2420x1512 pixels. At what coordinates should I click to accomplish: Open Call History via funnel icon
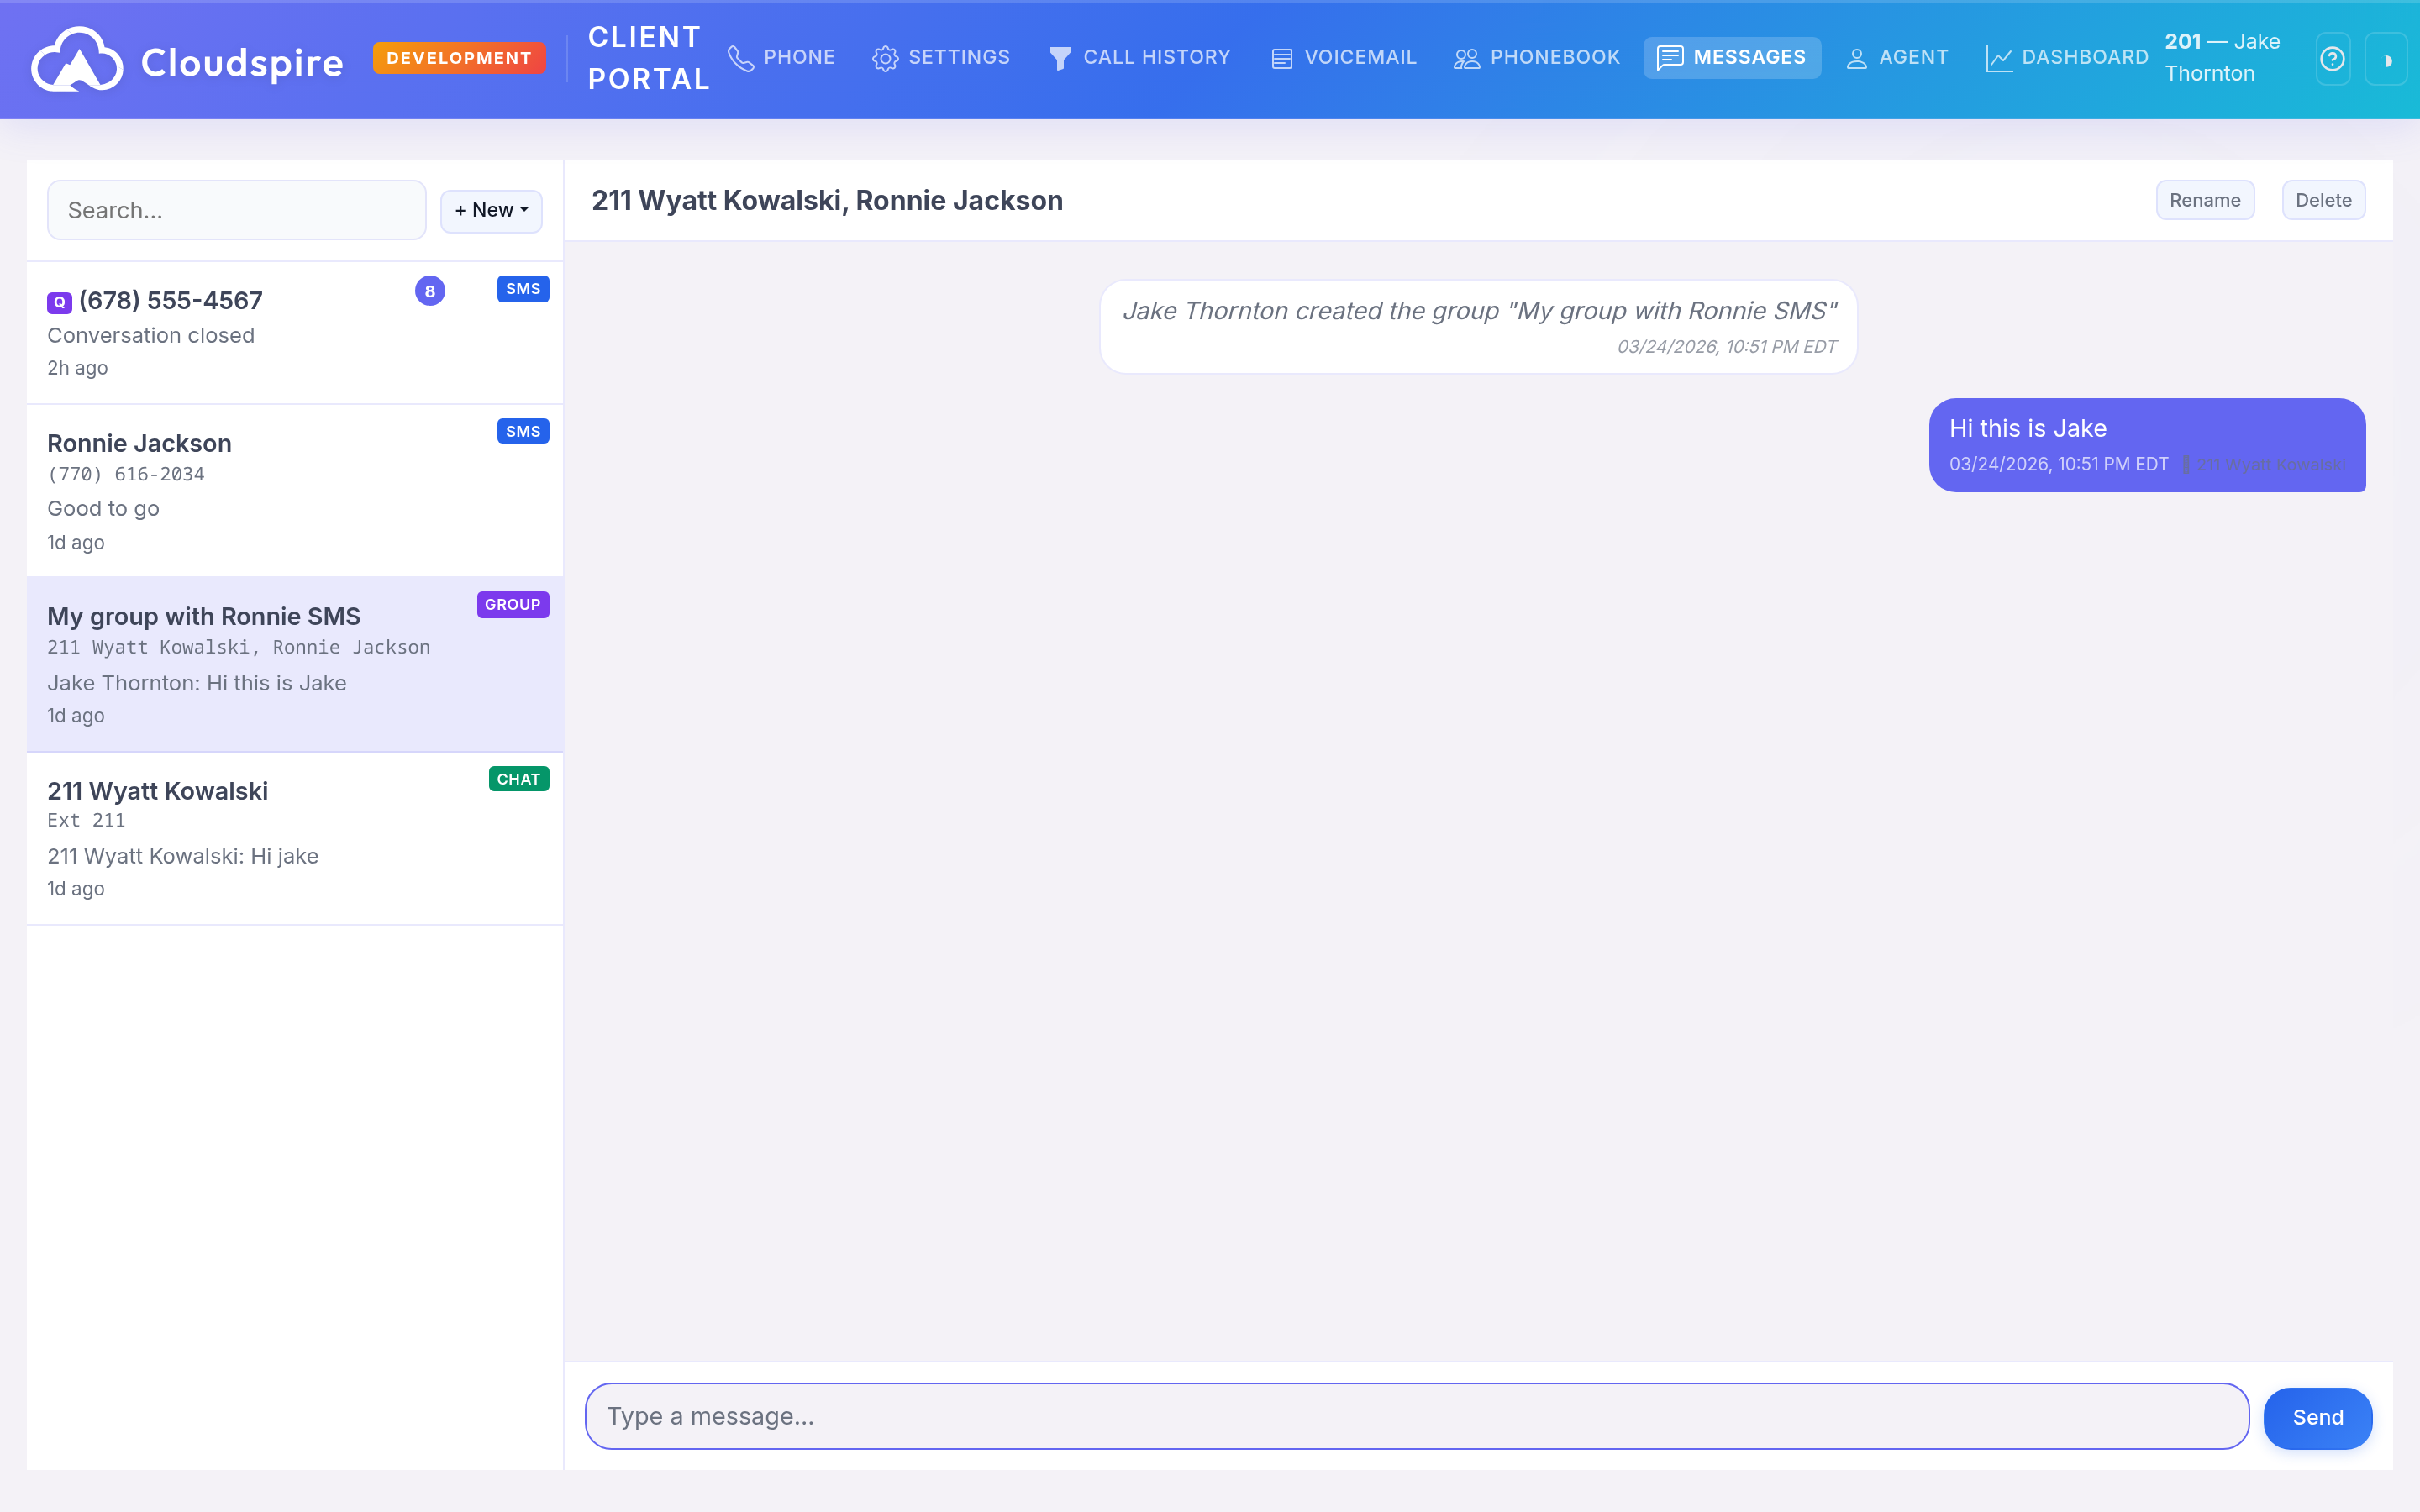(1059, 58)
